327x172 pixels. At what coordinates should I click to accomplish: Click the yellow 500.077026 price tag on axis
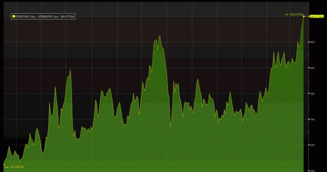316,16
